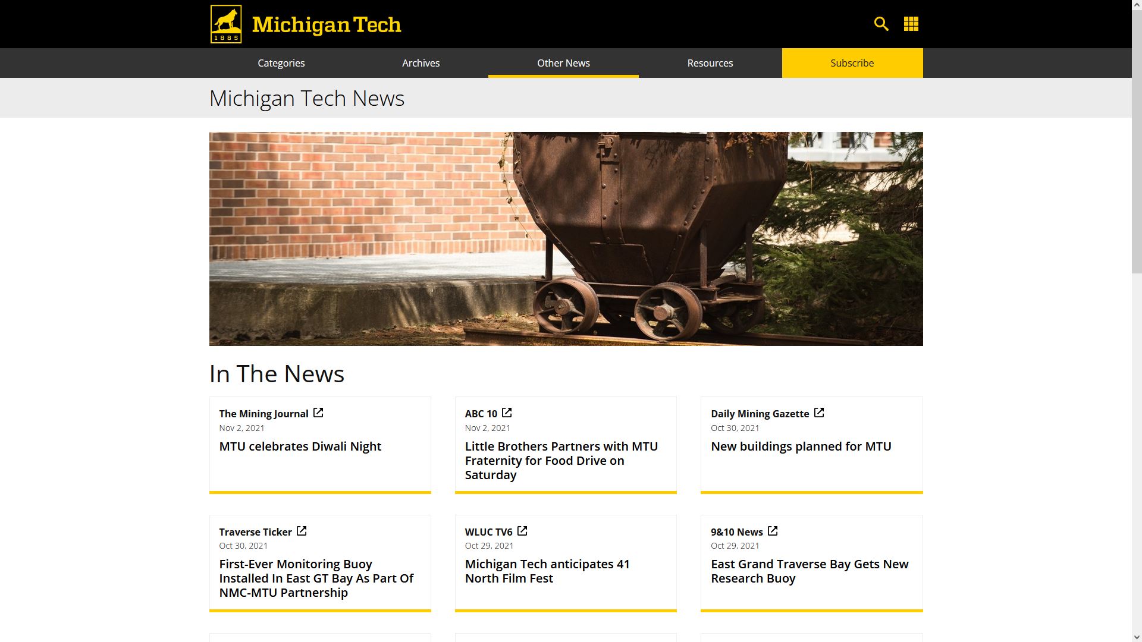Open the Categories menu
The height and width of the screenshot is (642, 1142).
281,63
